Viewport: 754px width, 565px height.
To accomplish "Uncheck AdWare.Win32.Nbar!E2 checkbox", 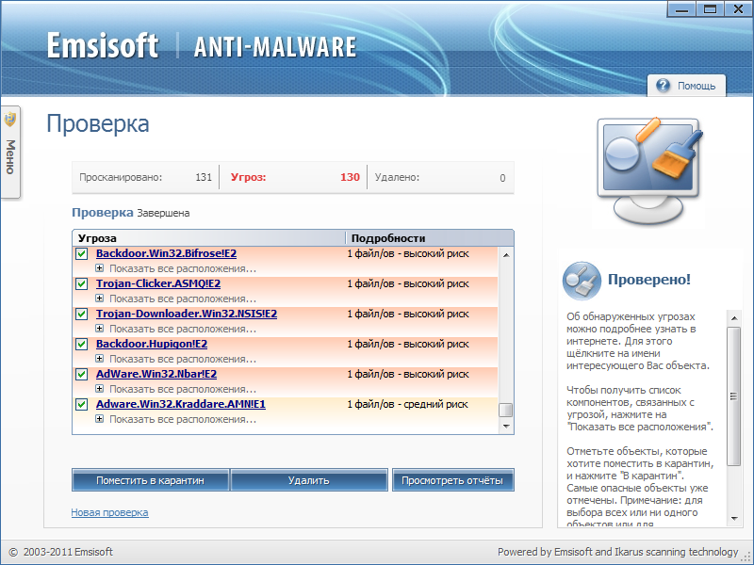I will coord(81,374).
